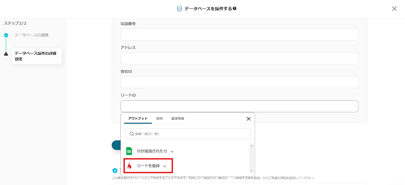Click the blue pentagon icon below the popup
Screen dimensions: 405x185
pyautogui.click(x=115, y=171)
